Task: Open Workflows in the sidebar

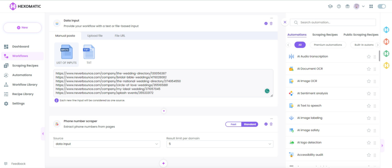Action: pos(22,56)
